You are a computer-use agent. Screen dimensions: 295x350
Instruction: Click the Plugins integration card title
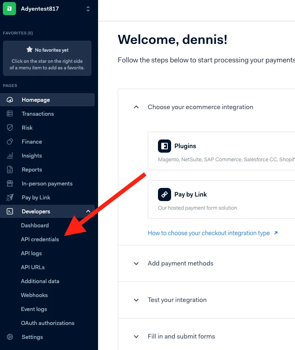pos(185,146)
